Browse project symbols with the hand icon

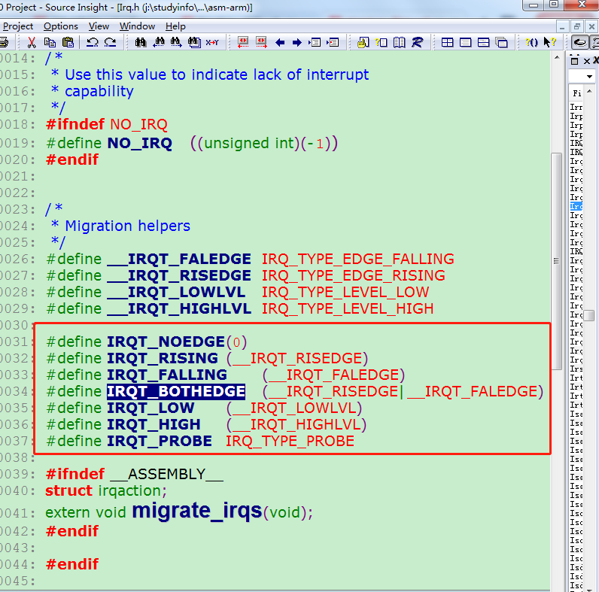tap(363, 42)
